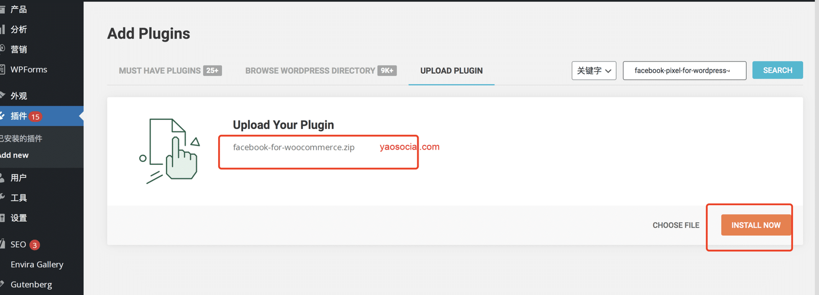The width and height of the screenshot is (819, 295).
Task: Click the Gutenberg sidebar menu item
Action: tap(31, 284)
